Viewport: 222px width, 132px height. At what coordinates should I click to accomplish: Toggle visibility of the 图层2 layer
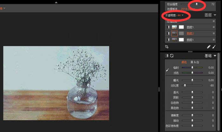(168, 33)
